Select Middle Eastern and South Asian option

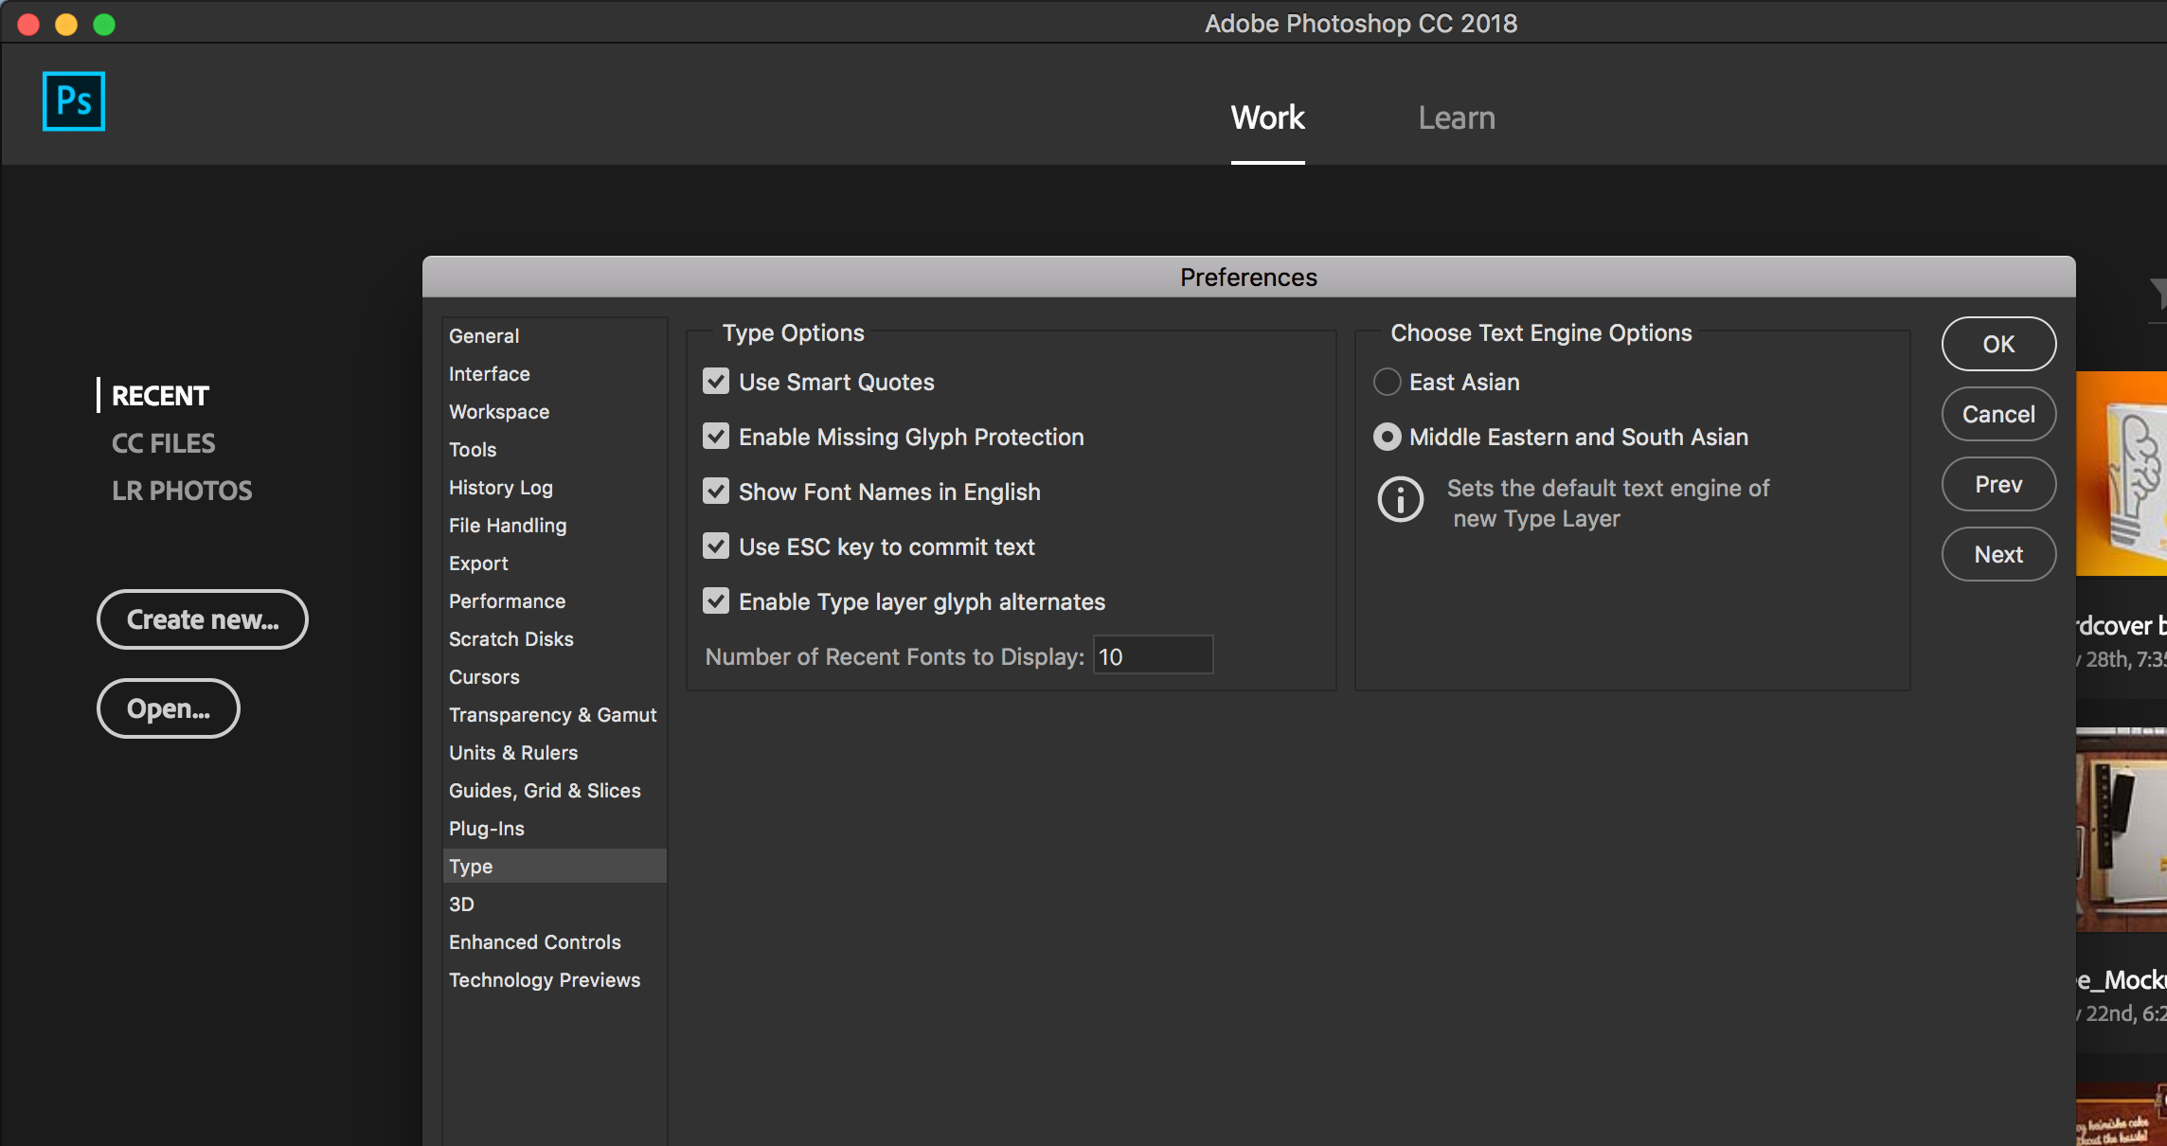(x=1387, y=437)
